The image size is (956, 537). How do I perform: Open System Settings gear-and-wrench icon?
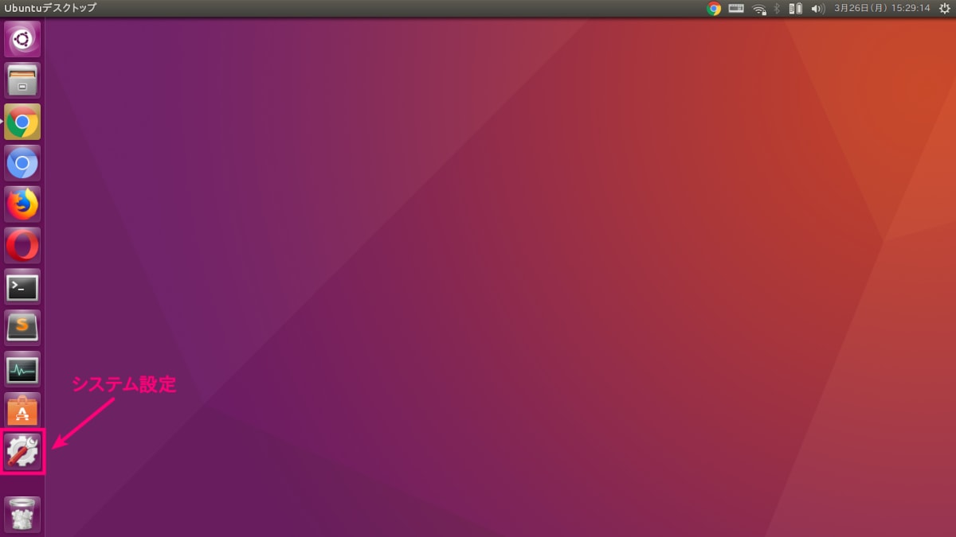pos(22,452)
